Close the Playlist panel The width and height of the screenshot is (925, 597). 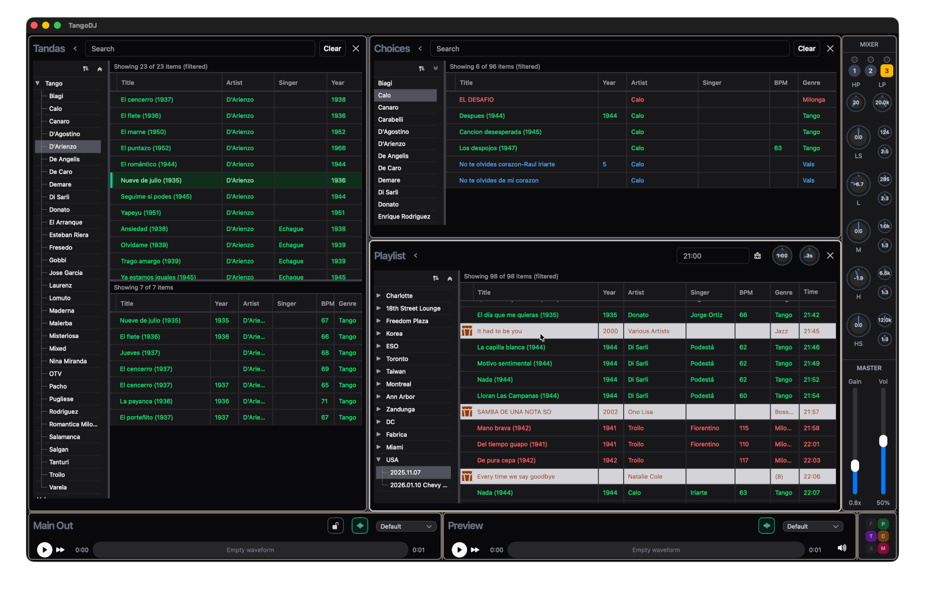(830, 255)
